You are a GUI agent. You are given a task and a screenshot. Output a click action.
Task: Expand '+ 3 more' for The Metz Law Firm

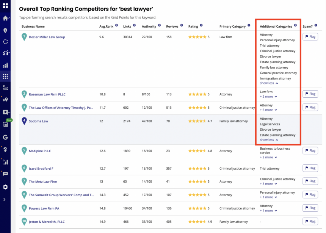click(268, 184)
